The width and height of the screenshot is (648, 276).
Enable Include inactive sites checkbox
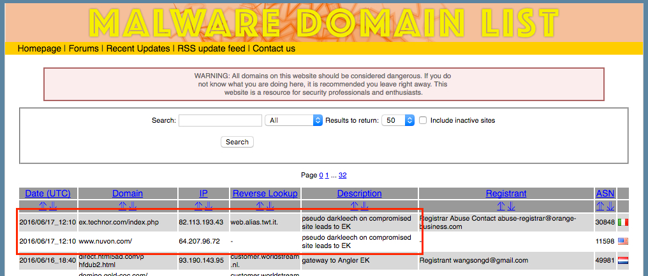[423, 120]
